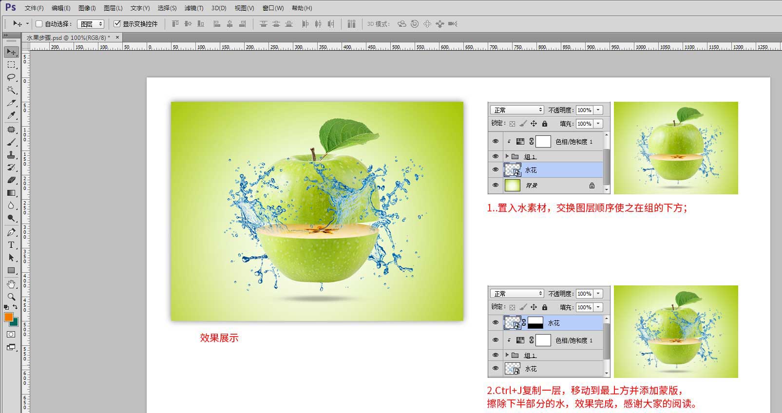Toggle Quick Mask mode in the toolbox
782x413 pixels.
click(11, 335)
